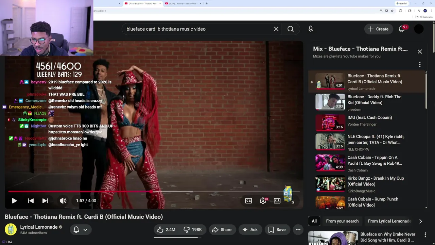Open IMU (feat. Cash Cobain) title
This screenshot has height=245, width=435.
tap(370, 117)
